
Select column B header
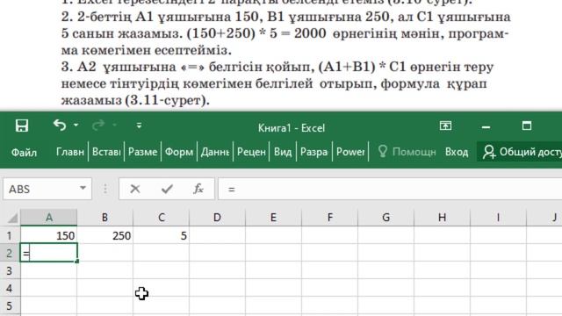coord(104,217)
